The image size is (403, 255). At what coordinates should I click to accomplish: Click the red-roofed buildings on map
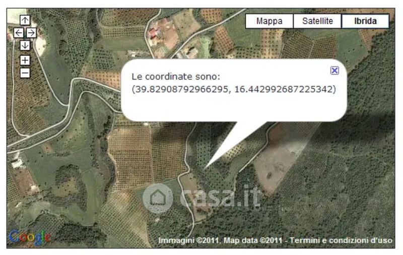coord(154,33)
